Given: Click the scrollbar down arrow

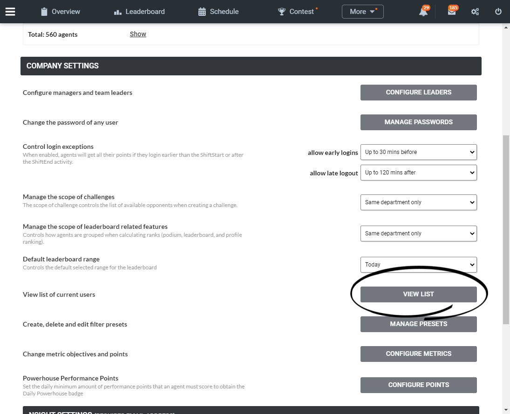Looking at the screenshot, I should tap(506, 410).
